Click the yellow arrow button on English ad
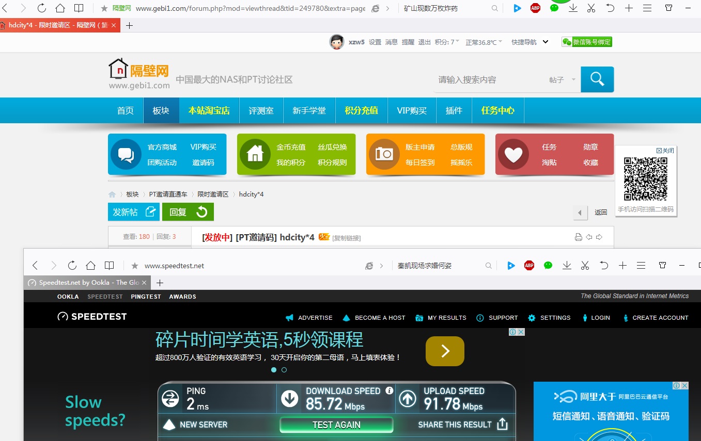 [x=445, y=351]
